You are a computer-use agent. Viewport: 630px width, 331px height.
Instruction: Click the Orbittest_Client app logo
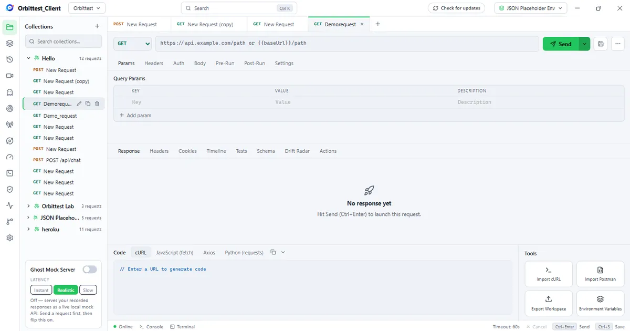point(9,8)
